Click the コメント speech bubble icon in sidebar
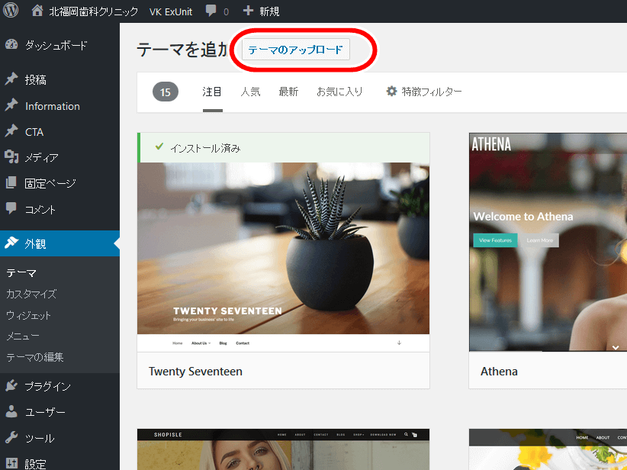Viewport: 627px width, 470px height. pos(11,208)
